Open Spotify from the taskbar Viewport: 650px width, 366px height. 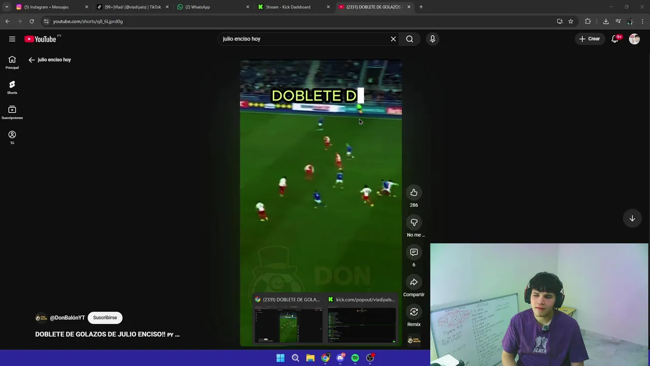[x=355, y=358]
